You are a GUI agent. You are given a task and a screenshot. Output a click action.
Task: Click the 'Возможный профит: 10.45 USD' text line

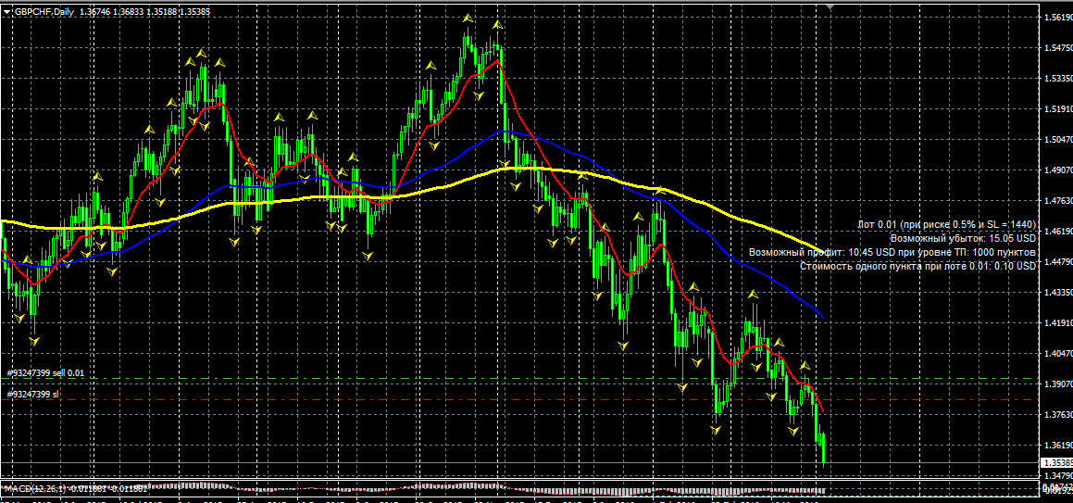892,253
